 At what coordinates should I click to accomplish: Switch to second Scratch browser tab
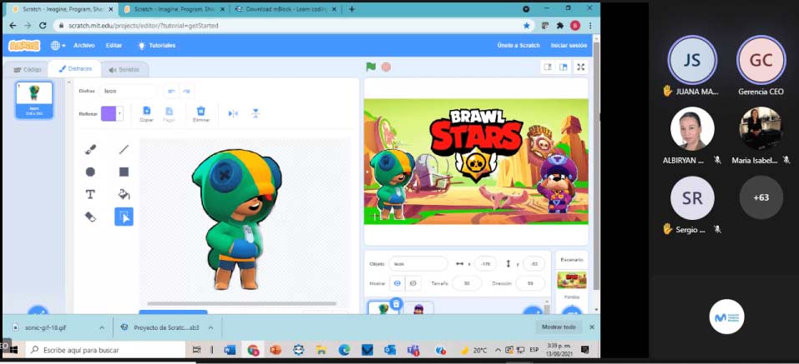point(174,9)
